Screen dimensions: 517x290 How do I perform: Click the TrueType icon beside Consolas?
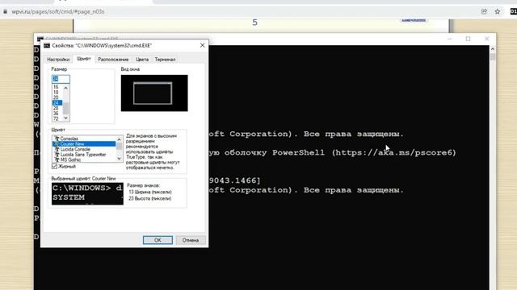coord(57,139)
